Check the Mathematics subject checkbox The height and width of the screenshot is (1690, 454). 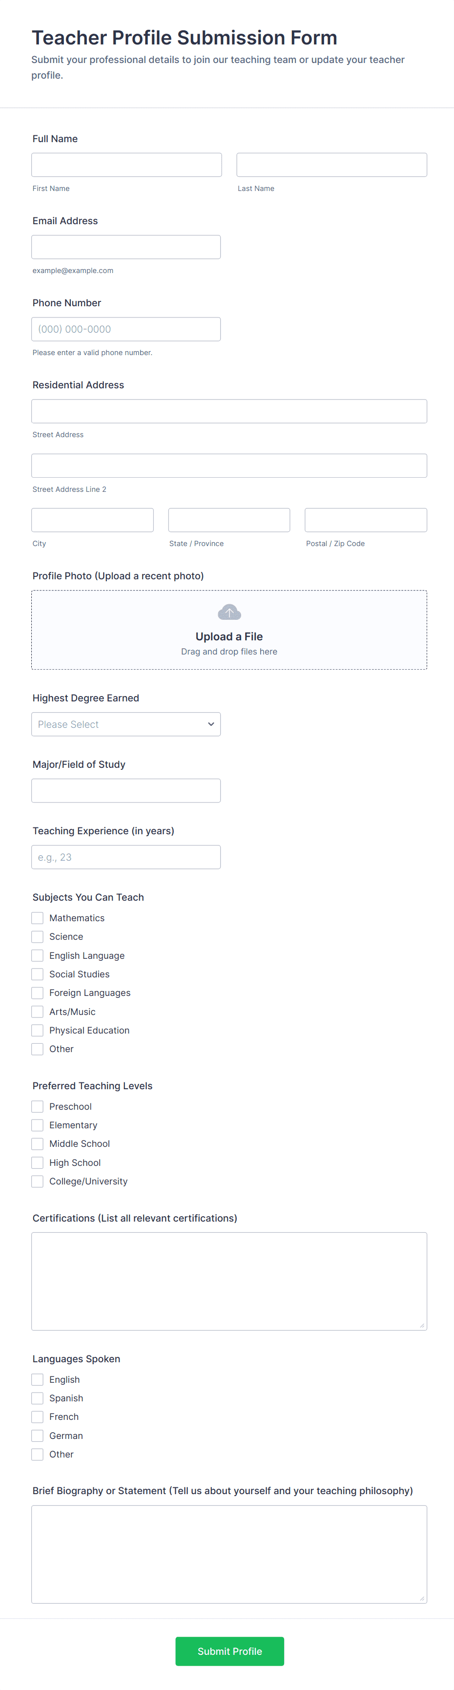(38, 918)
